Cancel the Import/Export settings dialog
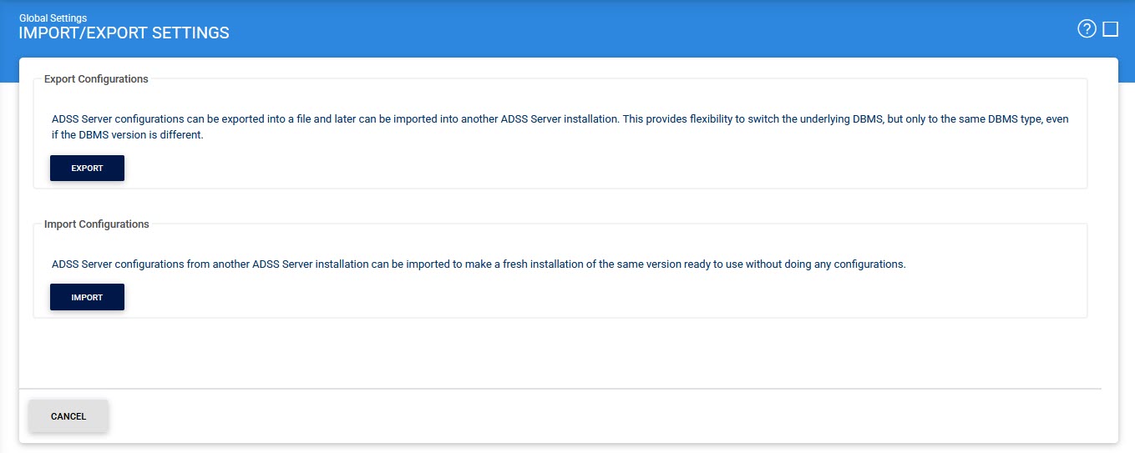Viewport: 1135px width, 453px height. (x=68, y=416)
